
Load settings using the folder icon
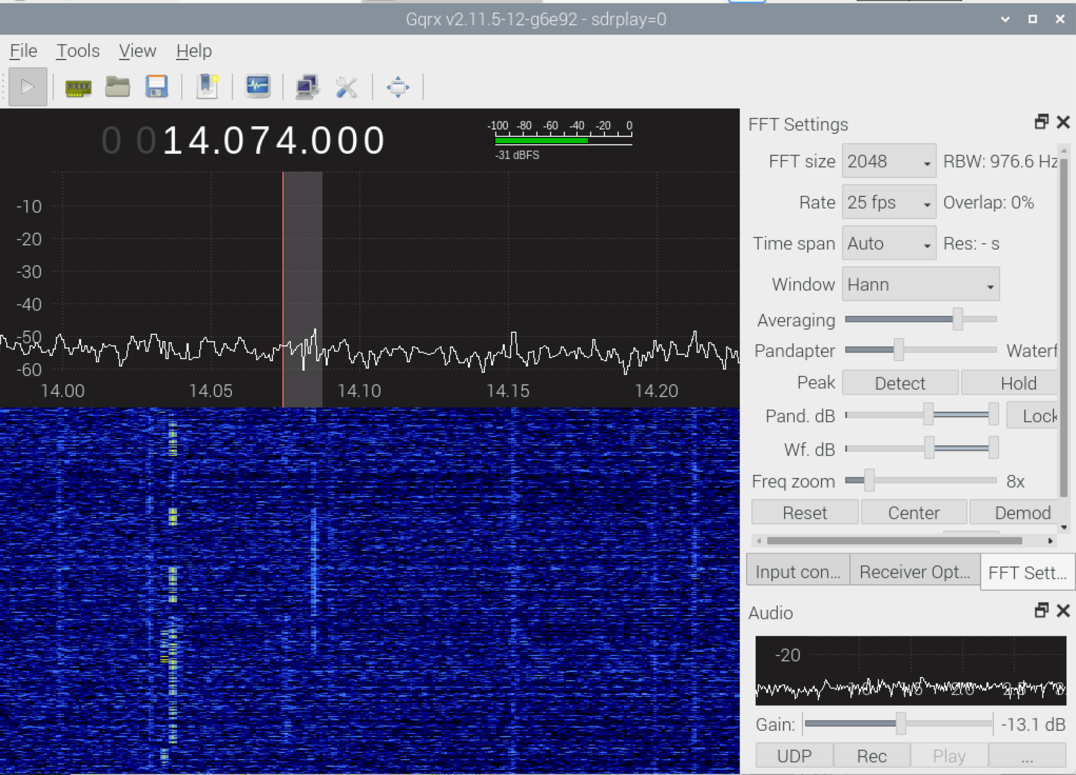(117, 87)
